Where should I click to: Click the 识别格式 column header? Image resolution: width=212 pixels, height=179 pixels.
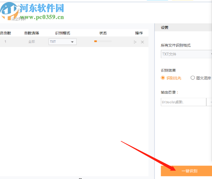click(x=63, y=33)
